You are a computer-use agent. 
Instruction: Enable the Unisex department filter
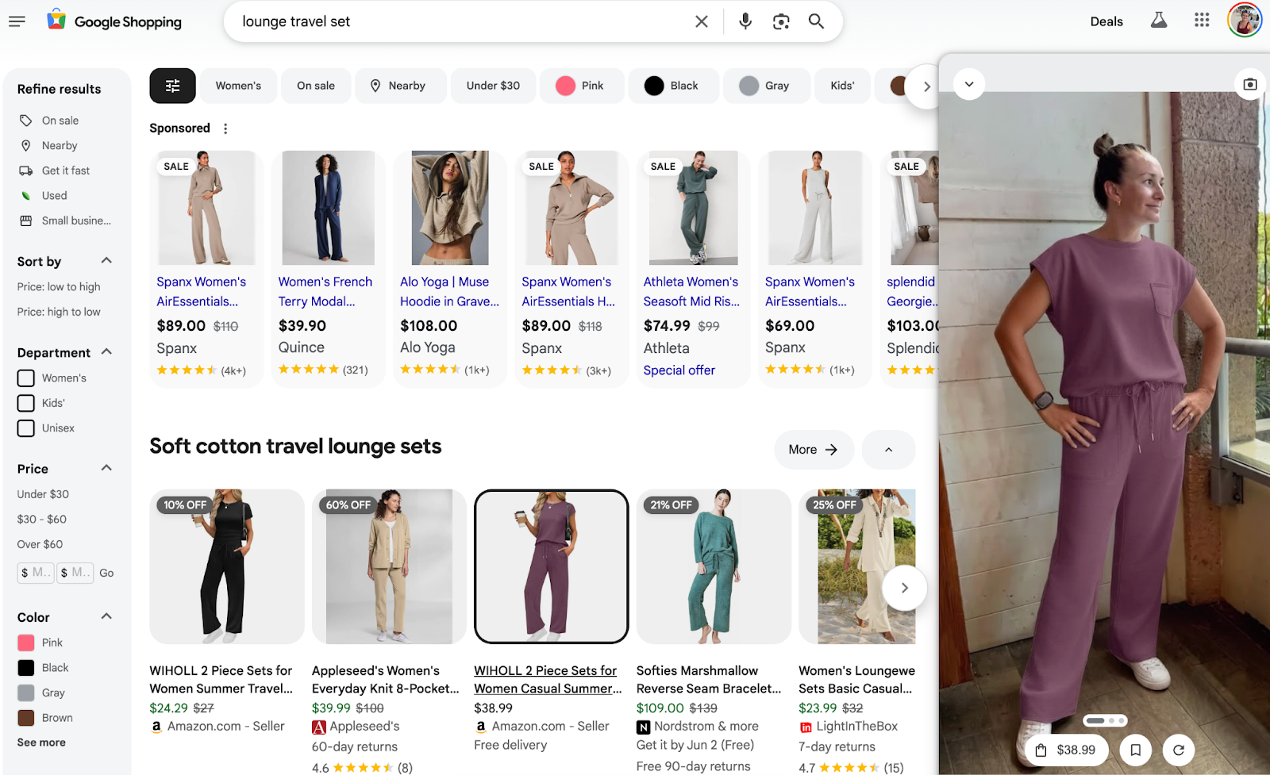[25, 428]
